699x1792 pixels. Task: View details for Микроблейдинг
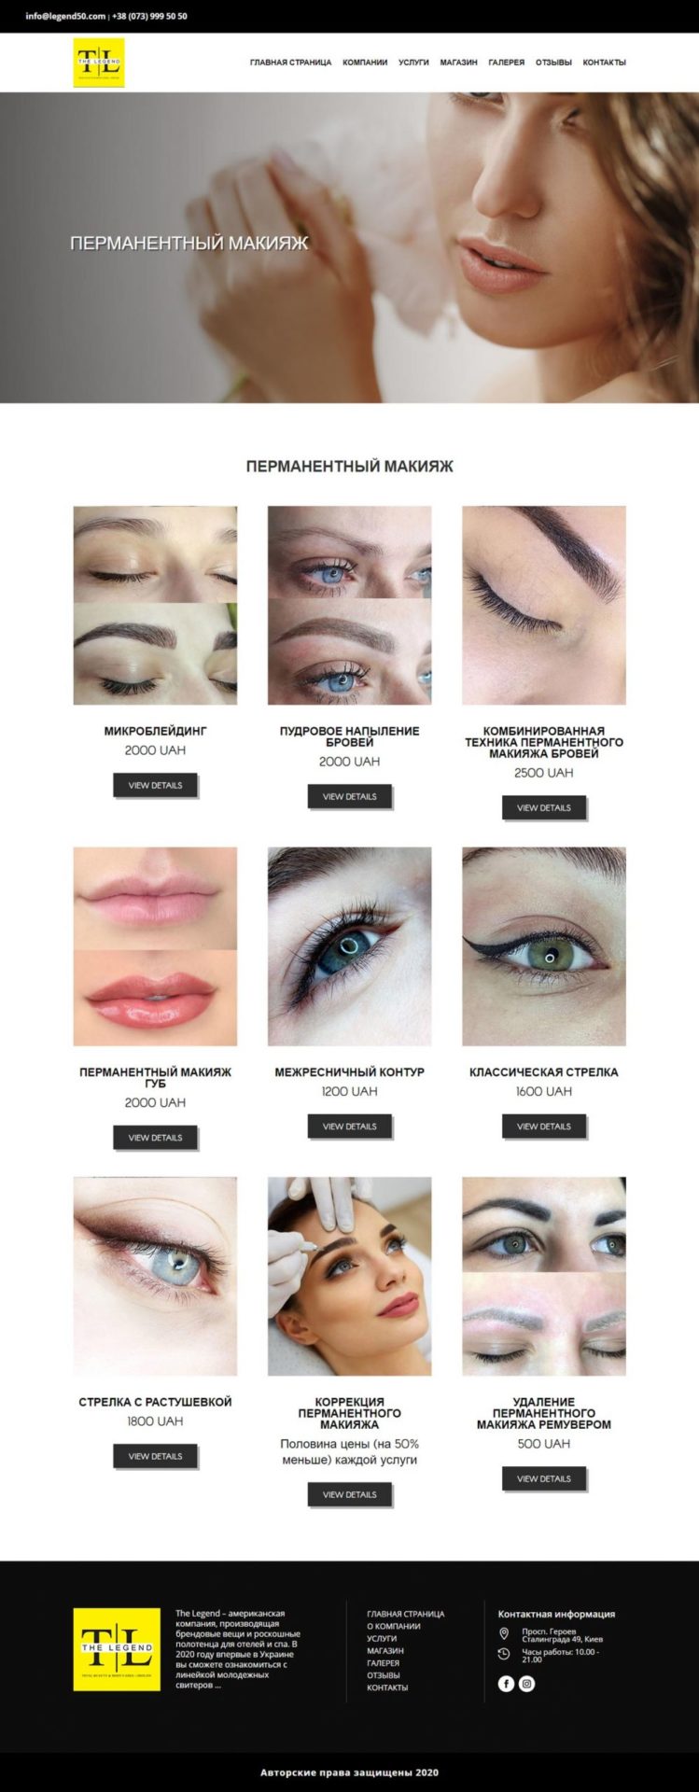(x=155, y=785)
